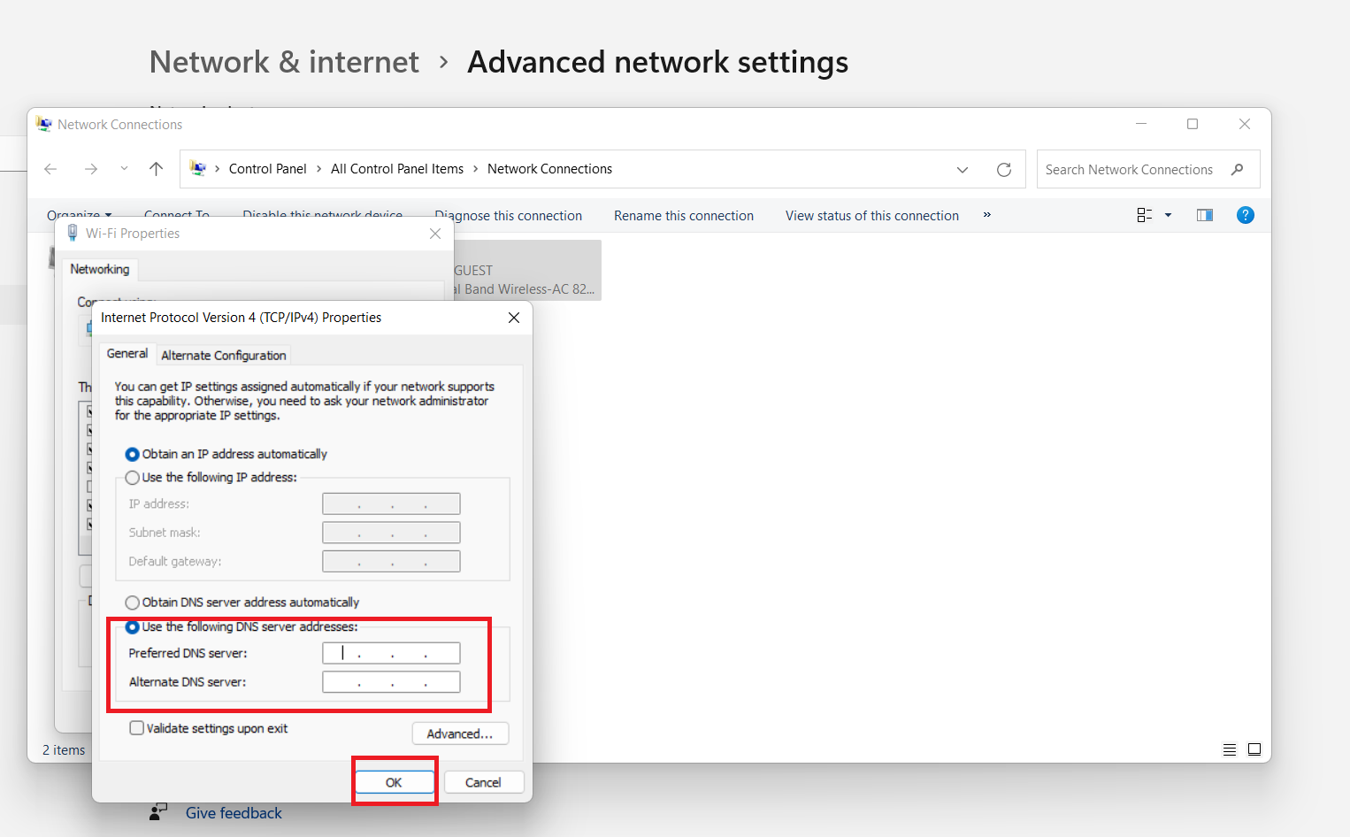Image resolution: width=1350 pixels, height=837 pixels.
Task: Click the Alternate DNS server field
Action: (x=391, y=682)
